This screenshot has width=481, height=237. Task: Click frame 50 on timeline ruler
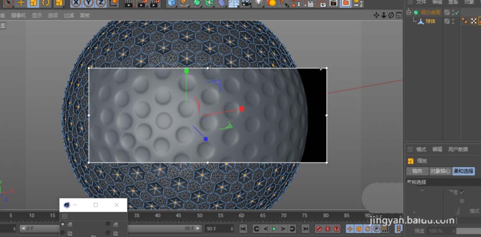200,215
